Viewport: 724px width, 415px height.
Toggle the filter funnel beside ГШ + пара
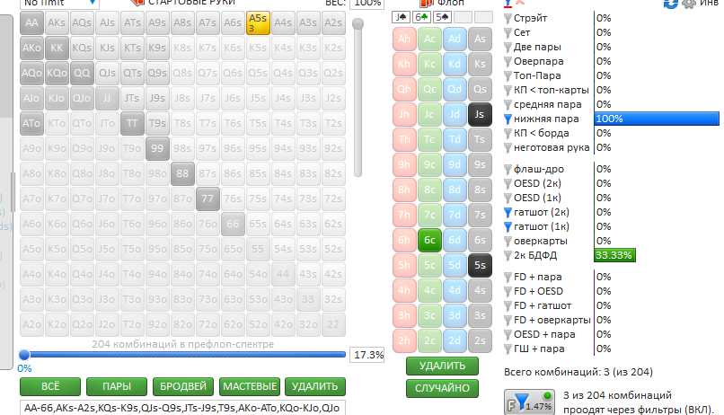pyautogui.click(x=508, y=349)
